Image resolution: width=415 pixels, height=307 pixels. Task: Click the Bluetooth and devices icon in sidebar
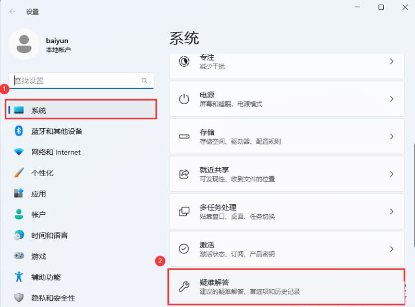[x=19, y=131]
